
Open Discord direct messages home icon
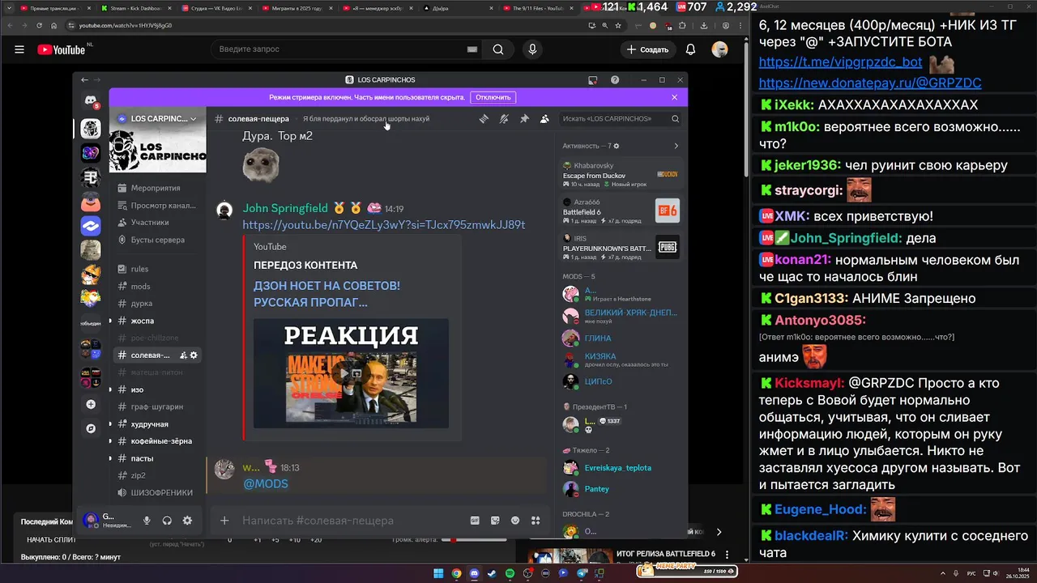[91, 100]
